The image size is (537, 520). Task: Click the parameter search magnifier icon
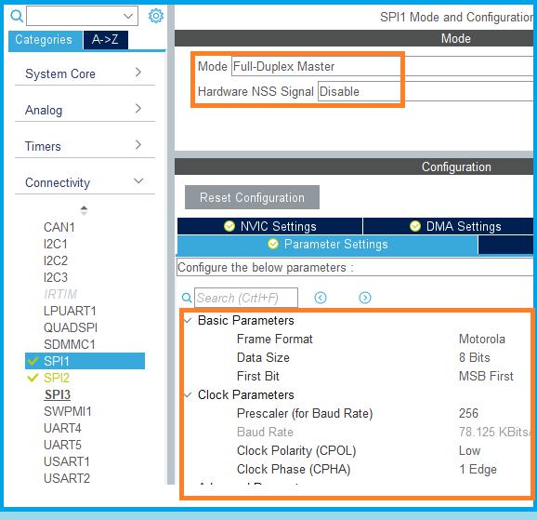coord(187,298)
